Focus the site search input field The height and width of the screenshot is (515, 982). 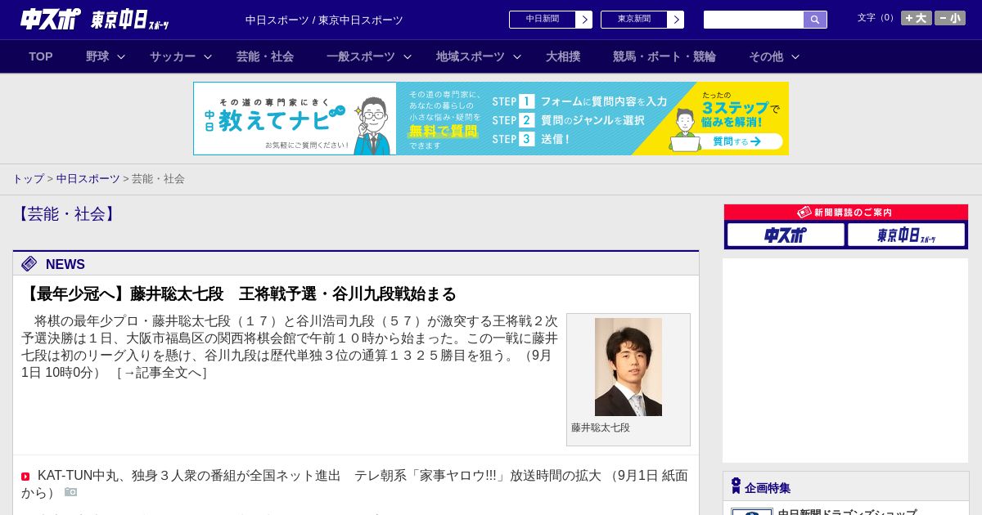(x=754, y=20)
